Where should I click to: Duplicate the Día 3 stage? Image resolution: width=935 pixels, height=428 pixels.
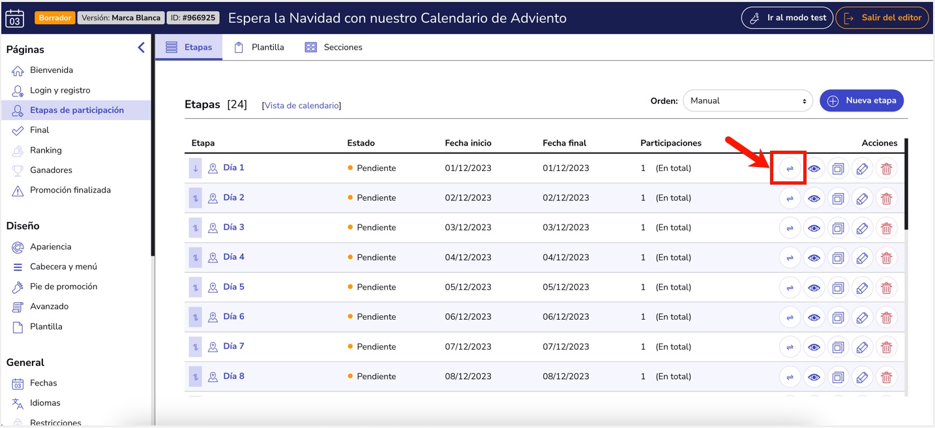838,228
